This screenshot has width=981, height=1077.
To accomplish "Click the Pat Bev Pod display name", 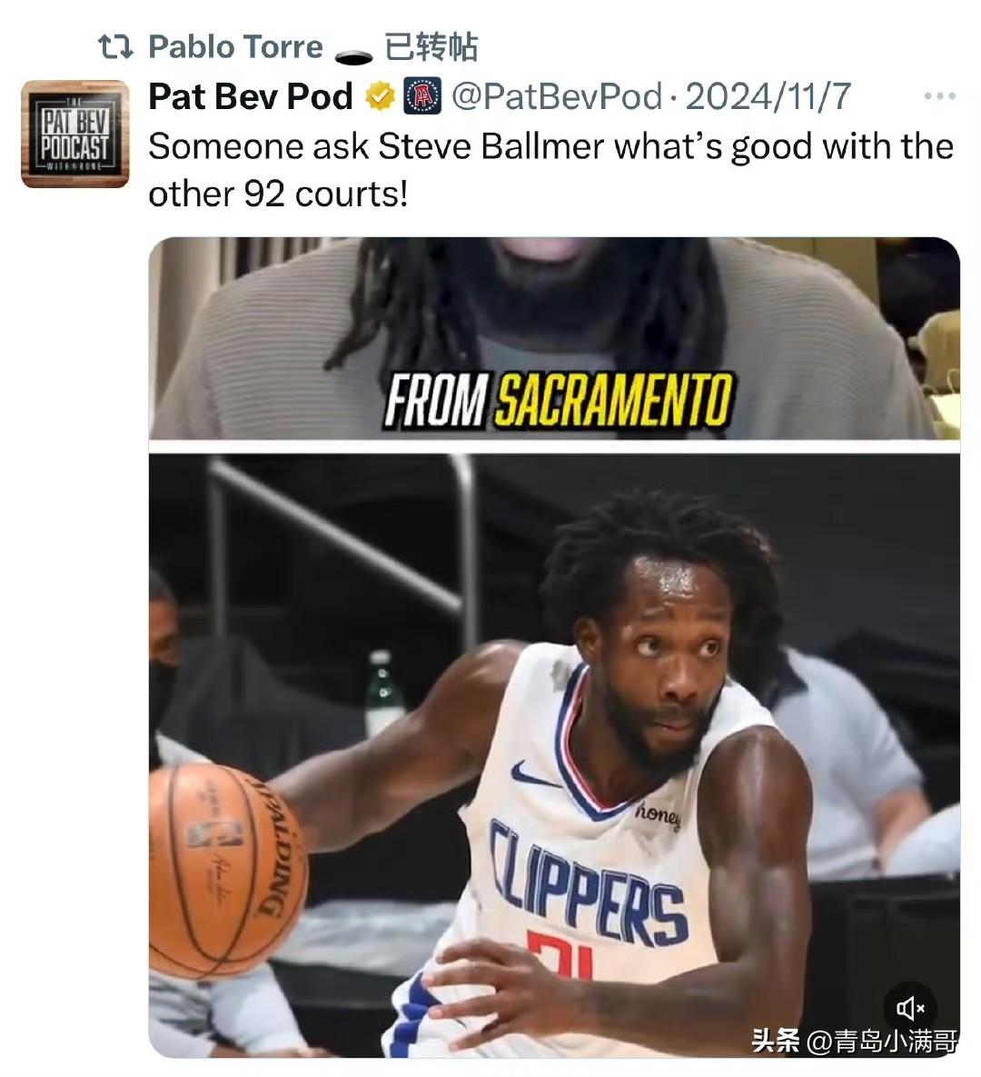I will (x=251, y=96).
